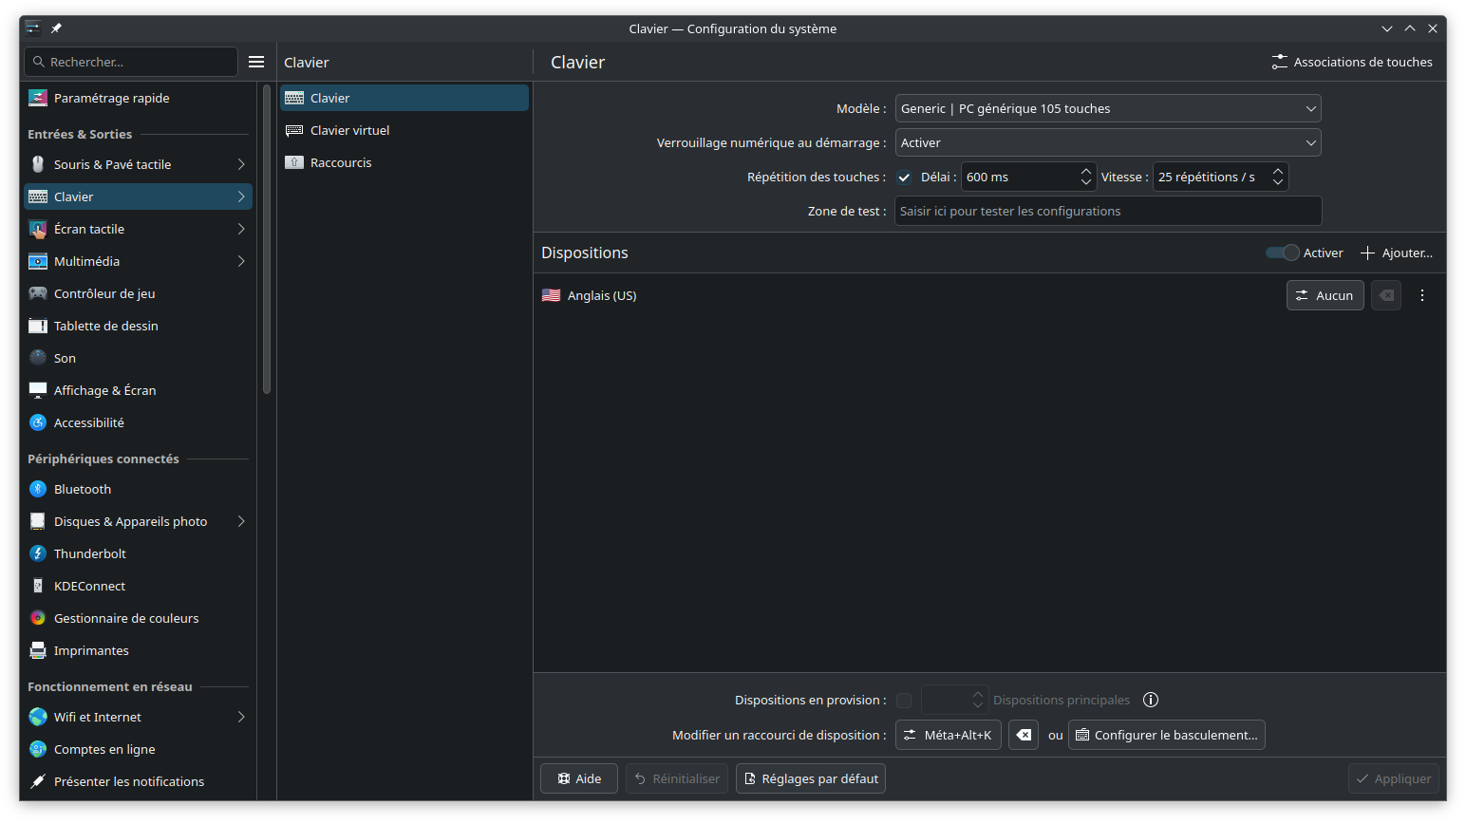
Task: Select the Anglais (US) layout row
Action: coord(989,295)
